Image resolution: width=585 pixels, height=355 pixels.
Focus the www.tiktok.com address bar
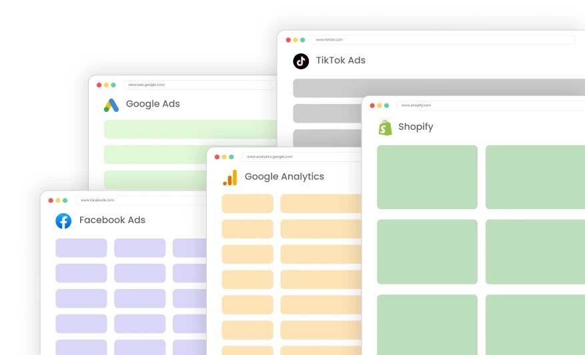point(443,39)
